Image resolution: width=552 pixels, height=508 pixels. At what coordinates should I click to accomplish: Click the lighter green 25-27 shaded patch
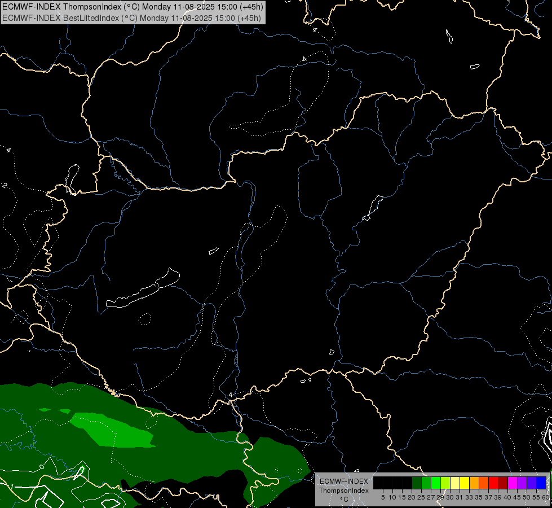pos(113,430)
